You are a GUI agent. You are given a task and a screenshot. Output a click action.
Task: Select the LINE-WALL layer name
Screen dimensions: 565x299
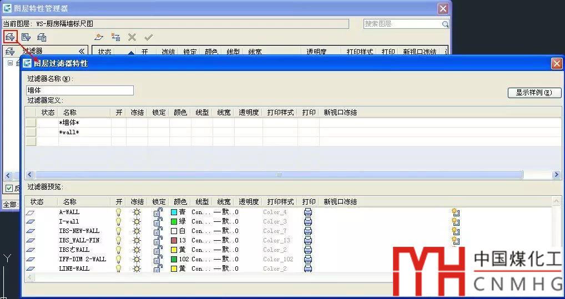click(74, 268)
